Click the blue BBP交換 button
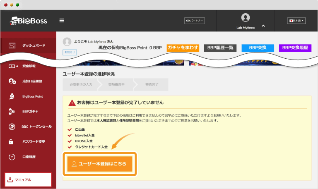This screenshot has height=189, width=318. pos(258,48)
